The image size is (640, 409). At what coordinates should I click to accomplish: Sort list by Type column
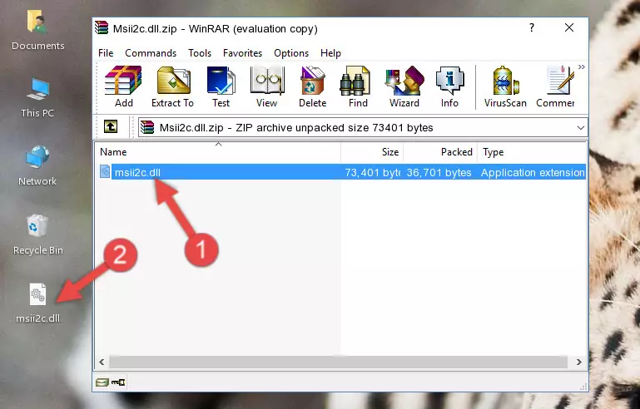(x=532, y=152)
